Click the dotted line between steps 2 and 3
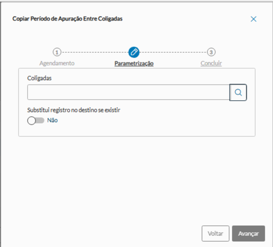The height and width of the screenshot is (247, 273). click(x=173, y=52)
